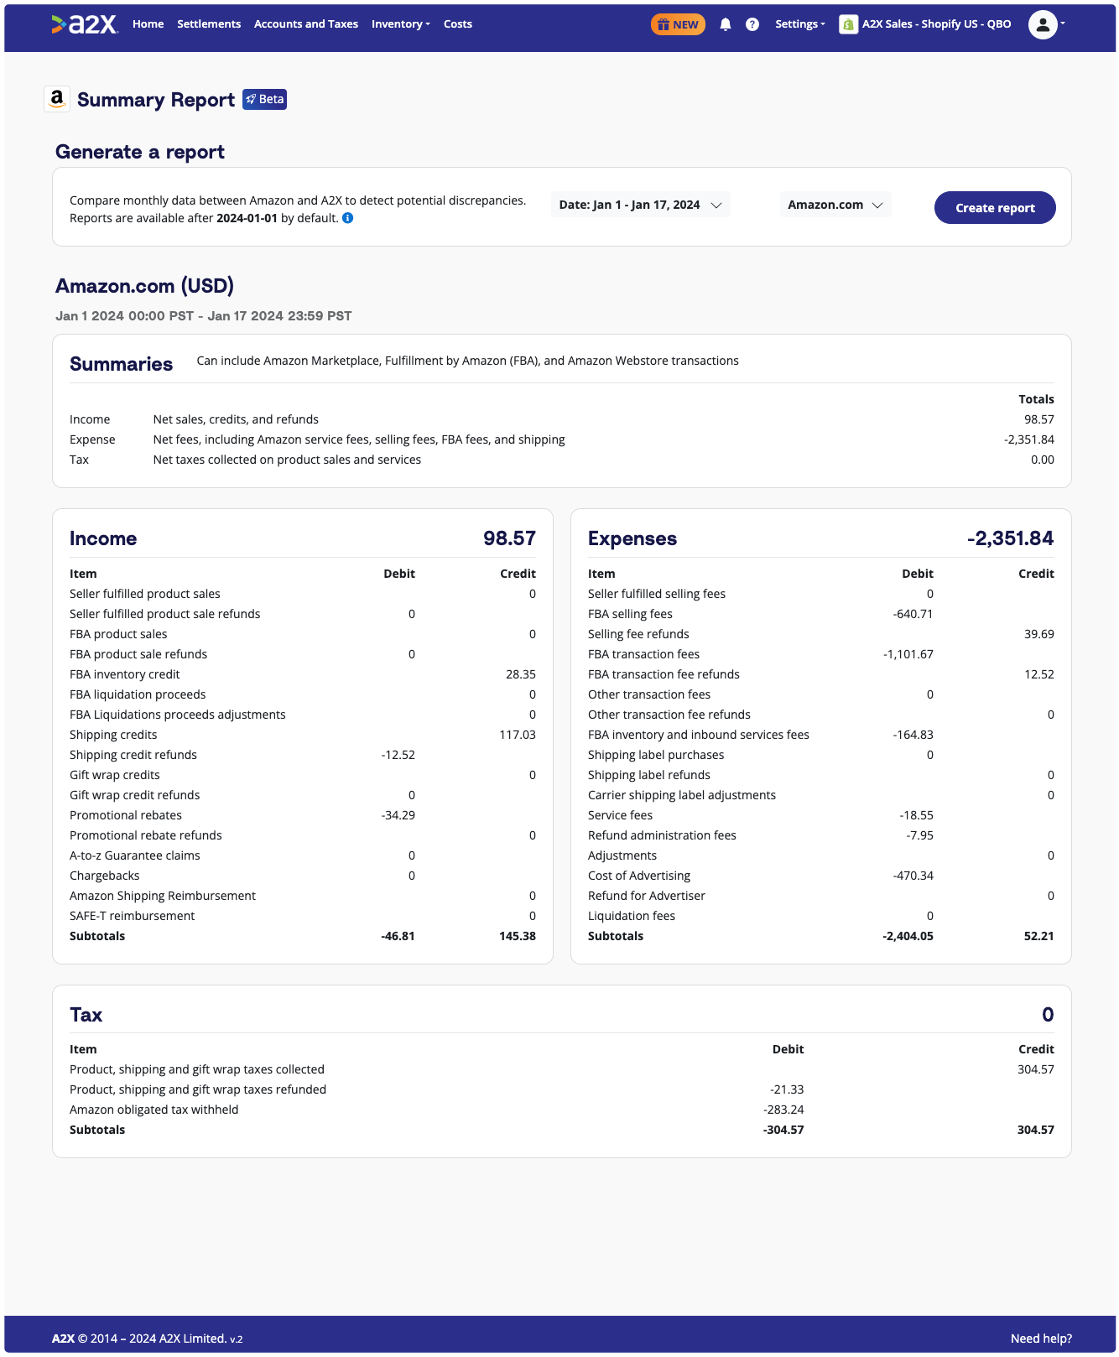This screenshot has height=1357, width=1119.
Task: Click the 117.03 Shipping credits value
Action: click(518, 735)
